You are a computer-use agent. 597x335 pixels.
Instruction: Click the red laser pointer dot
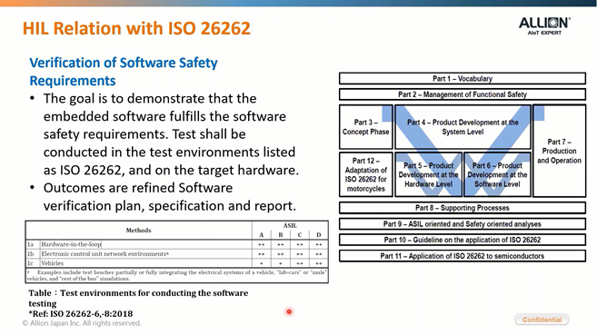289,311
